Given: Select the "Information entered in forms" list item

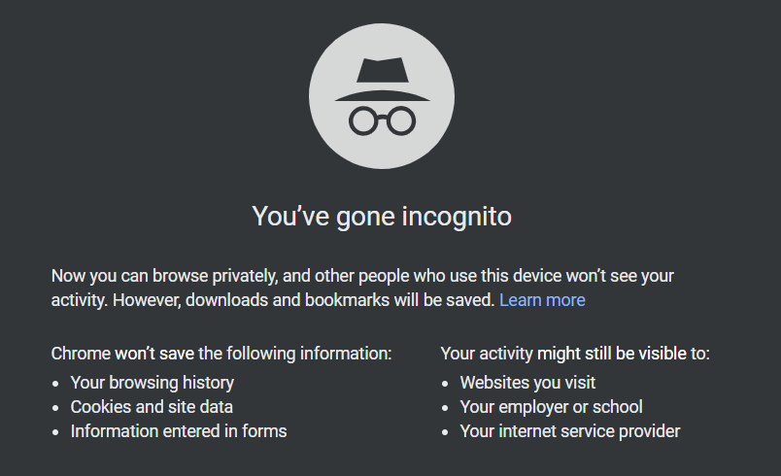Looking at the screenshot, I should pyautogui.click(x=179, y=431).
